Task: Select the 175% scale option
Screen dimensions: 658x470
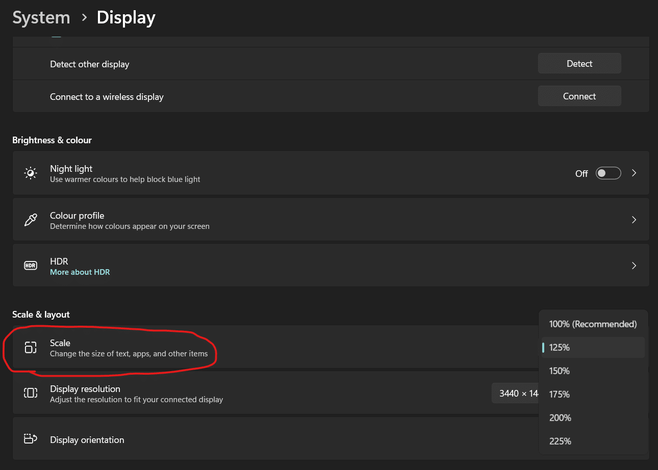Action: (593, 394)
